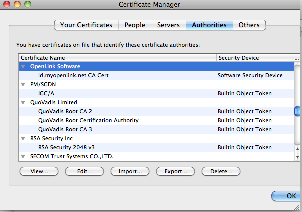Open the Servers tab

(x=168, y=25)
